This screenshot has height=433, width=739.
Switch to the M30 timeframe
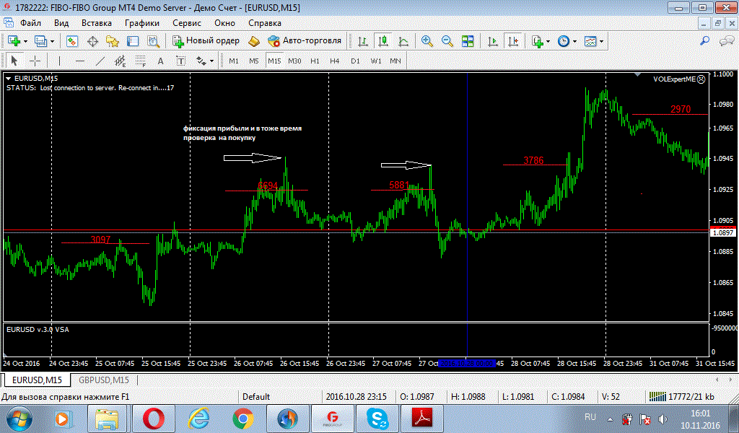point(294,61)
